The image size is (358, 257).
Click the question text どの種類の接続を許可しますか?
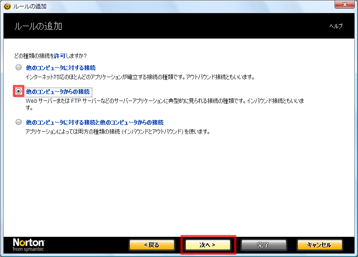click(x=50, y=56)
